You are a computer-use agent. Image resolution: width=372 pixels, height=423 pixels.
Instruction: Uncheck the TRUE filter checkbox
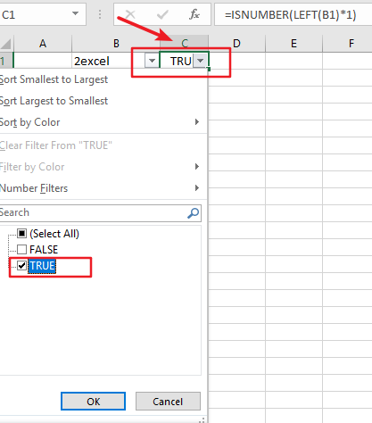point(22,265)
